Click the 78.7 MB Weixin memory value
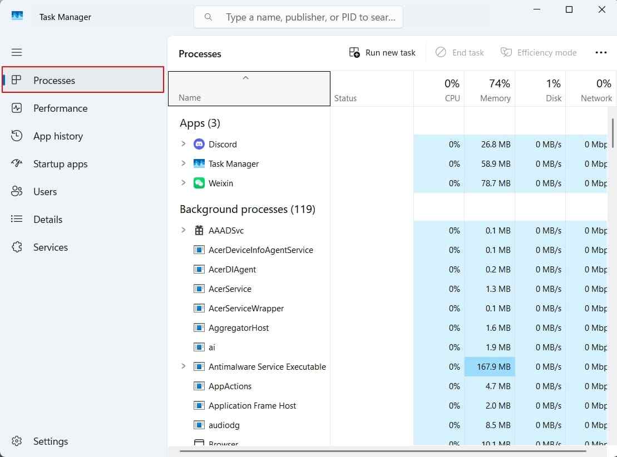This screenshot has width=617, height=457. click(495, 183)
